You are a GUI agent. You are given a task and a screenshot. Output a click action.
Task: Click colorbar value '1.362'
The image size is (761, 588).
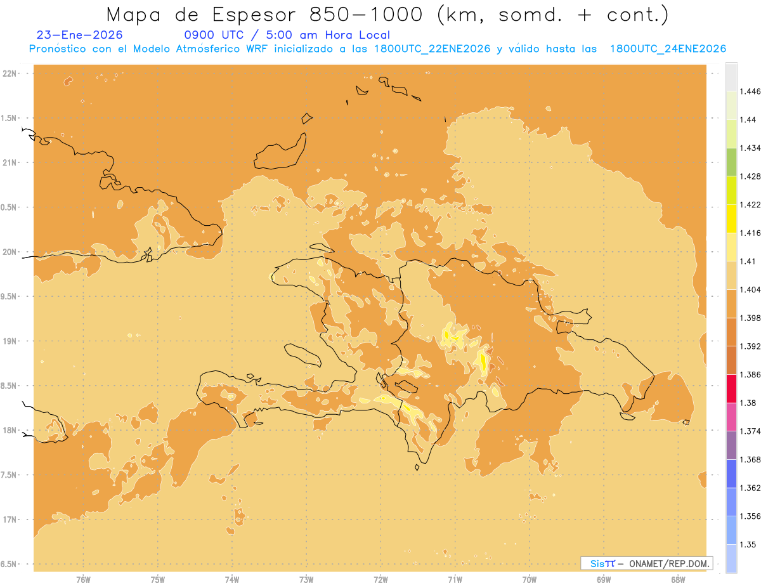click(751, 488)
